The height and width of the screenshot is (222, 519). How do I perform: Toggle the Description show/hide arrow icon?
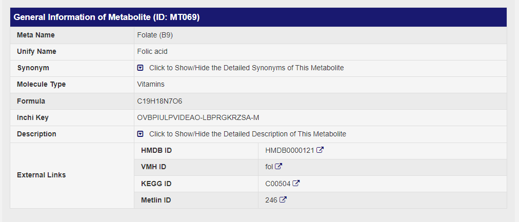click(140, 134)
